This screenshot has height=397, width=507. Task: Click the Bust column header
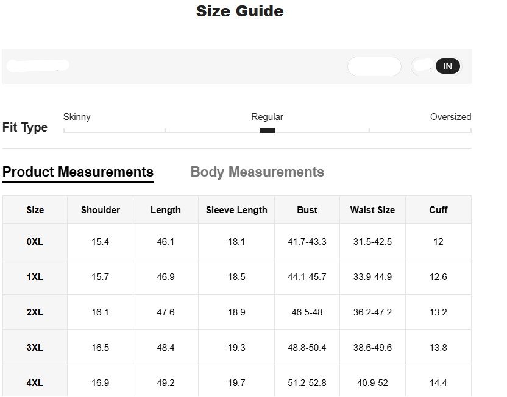307,209
